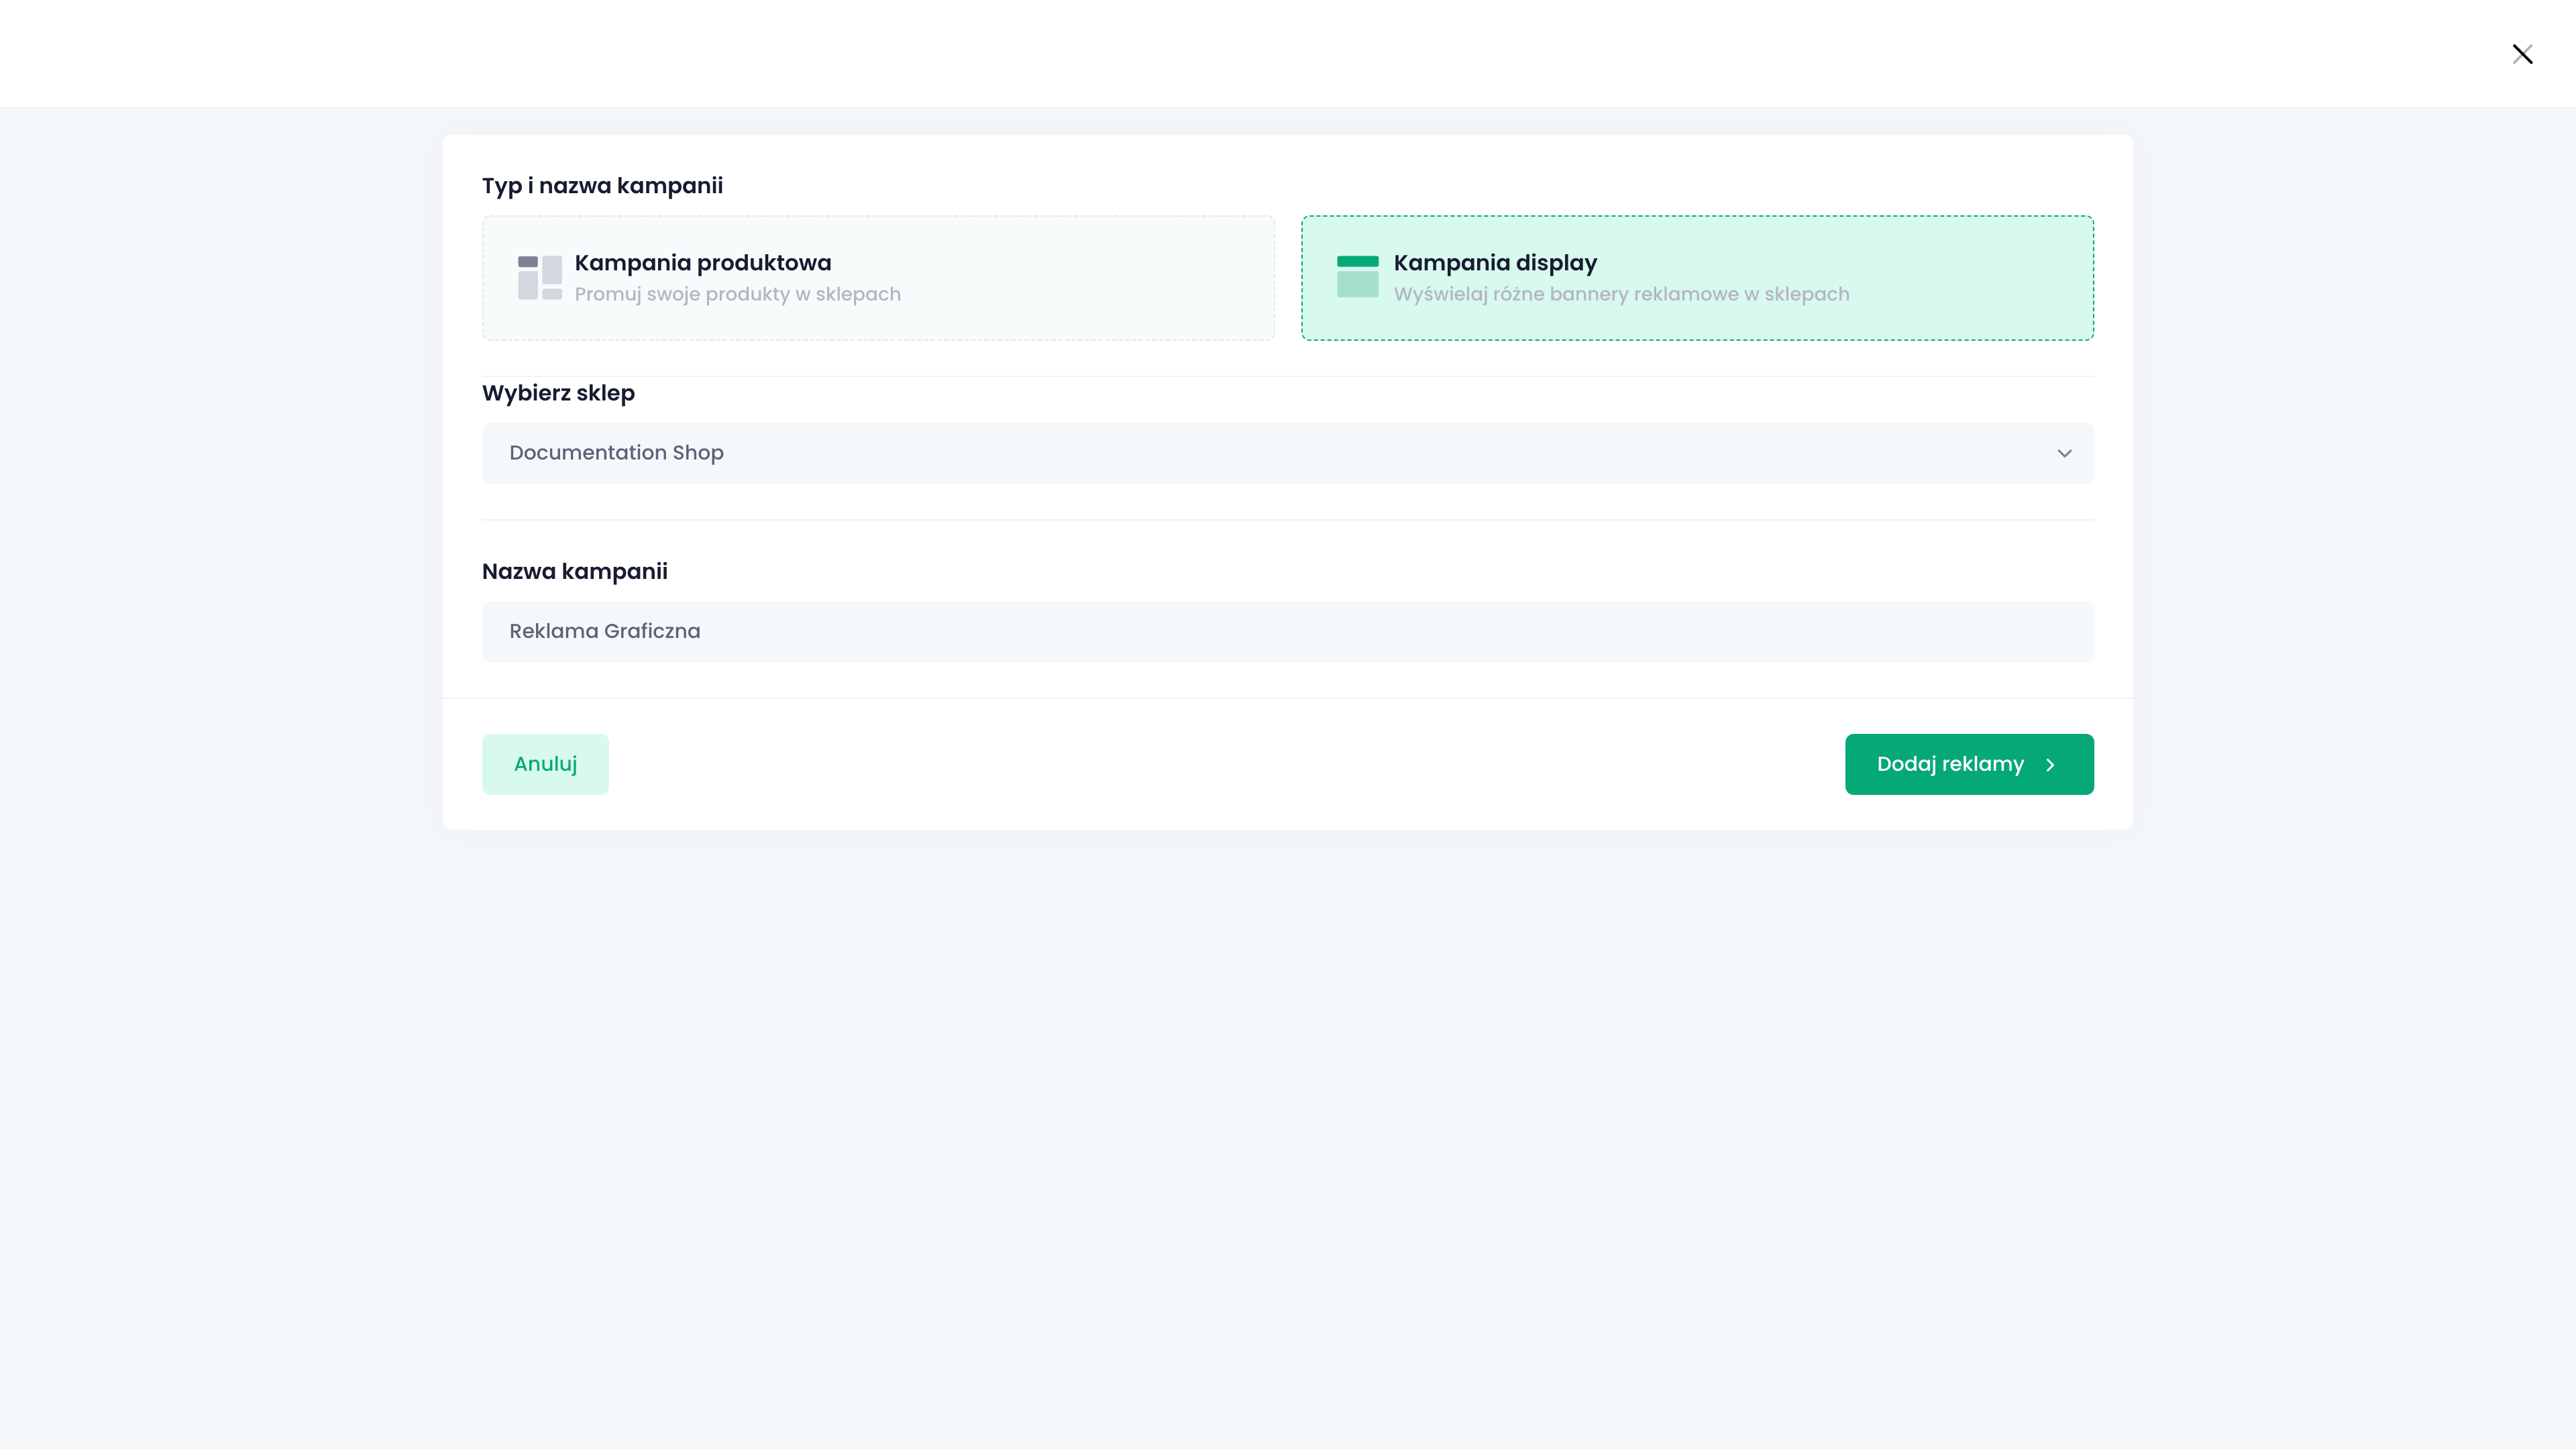Open the Wybierz sklep dropdown
The width and height of the screenshot is (2576, 1449).
click(1287, 453)
